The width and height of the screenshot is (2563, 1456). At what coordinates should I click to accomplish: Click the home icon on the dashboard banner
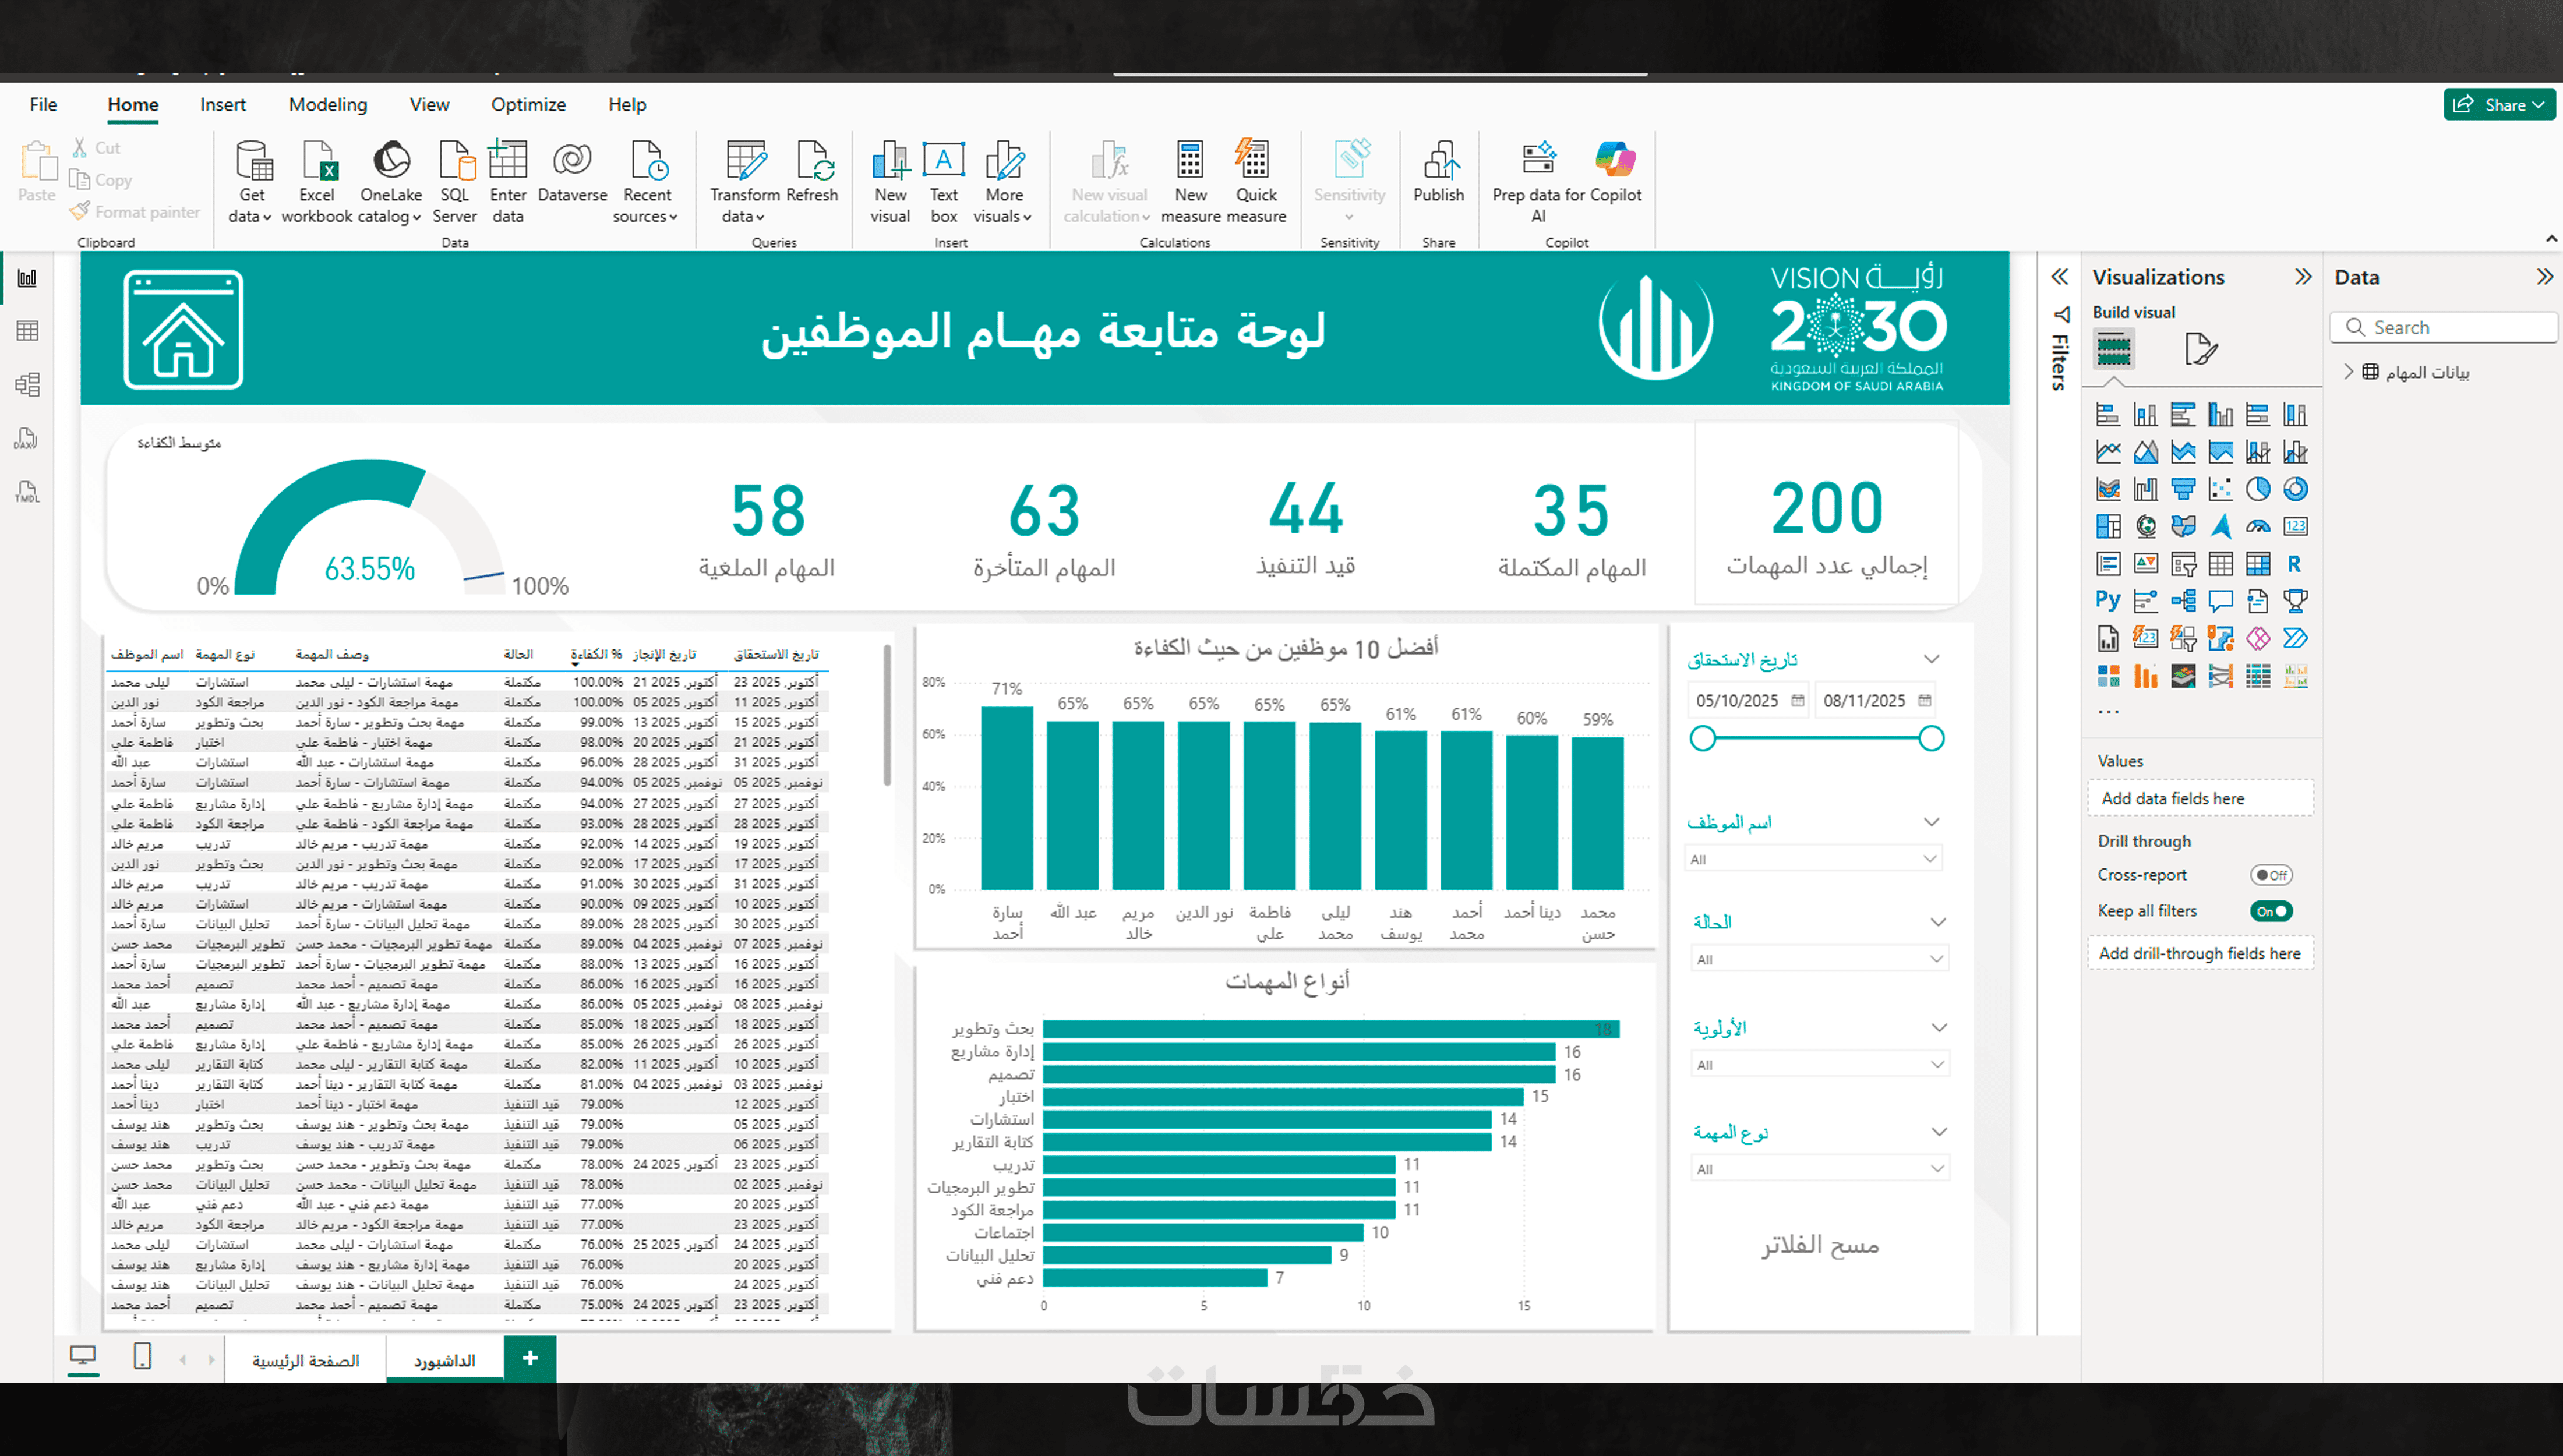pyautogui.click(x=183, y=330)
